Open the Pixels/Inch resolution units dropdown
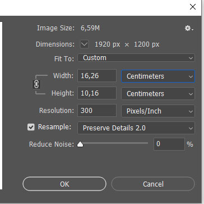The height and width of the screenshot is (204, 204). (x=158, y=111)
